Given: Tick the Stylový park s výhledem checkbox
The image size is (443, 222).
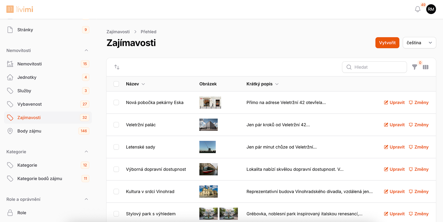Looking at the screenshot, I should (116, 214).
